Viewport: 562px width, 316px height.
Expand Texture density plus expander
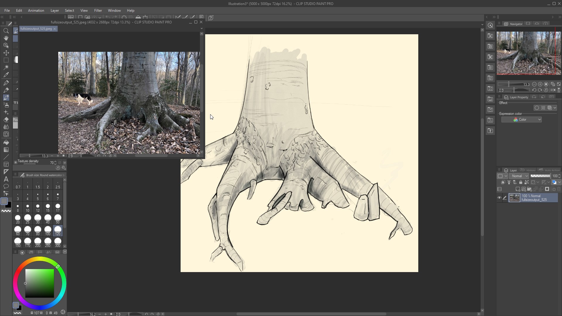[16, 162]
